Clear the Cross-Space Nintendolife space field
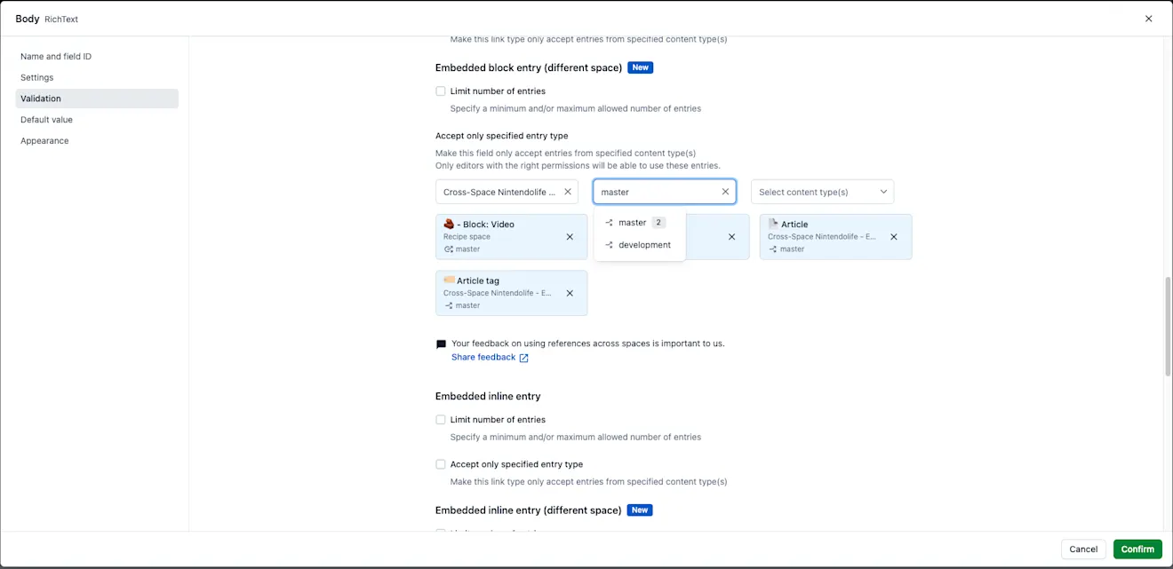Image resolution: width=1173 pixels, height=569 pixels. click(x=568, y=192)
